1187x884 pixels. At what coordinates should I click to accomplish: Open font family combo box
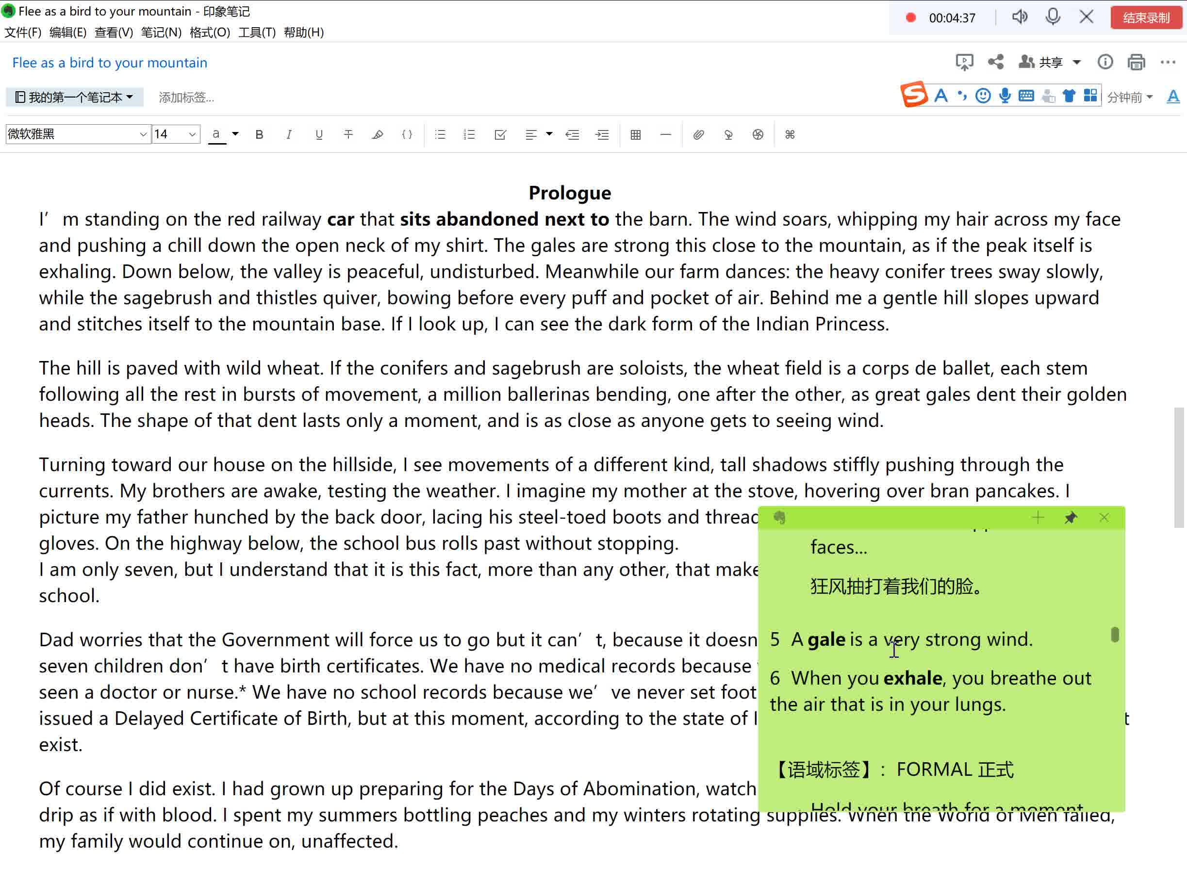pyautogui.click(x=78, y=134)
